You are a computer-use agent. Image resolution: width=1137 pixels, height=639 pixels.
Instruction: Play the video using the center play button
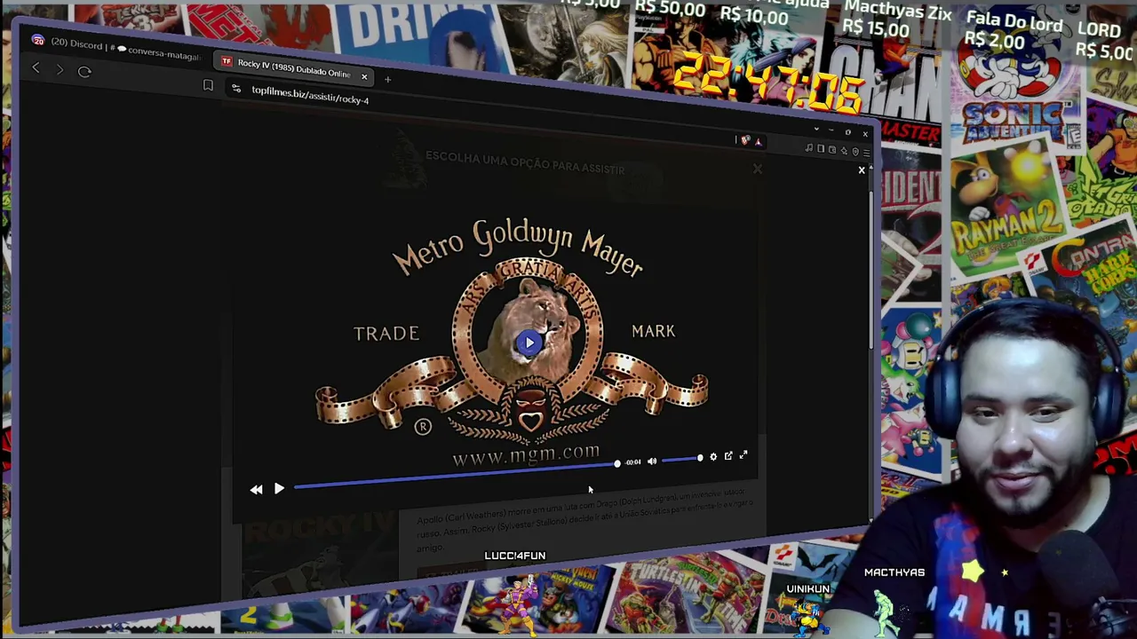[529, 343]
